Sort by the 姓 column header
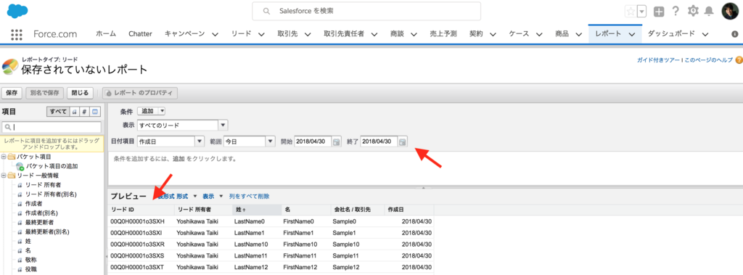Viewport: 743px width, 275px height. click(256, 209)
